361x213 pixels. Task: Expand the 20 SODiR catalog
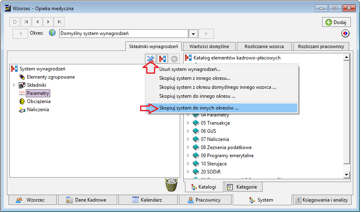tap(188, 172)
